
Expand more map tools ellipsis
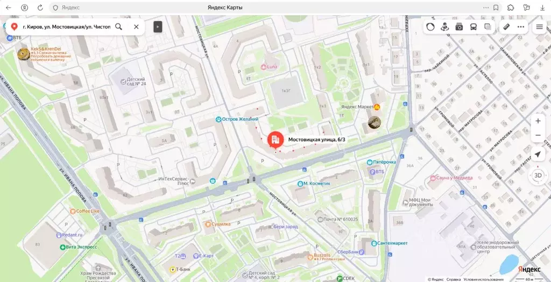pyautogui.click(x=521, y=27)
